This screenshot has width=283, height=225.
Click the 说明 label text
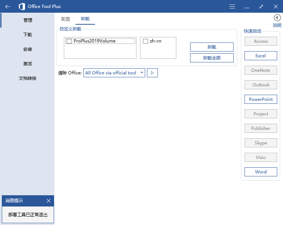pyautogui.click(x=277, y=25)
